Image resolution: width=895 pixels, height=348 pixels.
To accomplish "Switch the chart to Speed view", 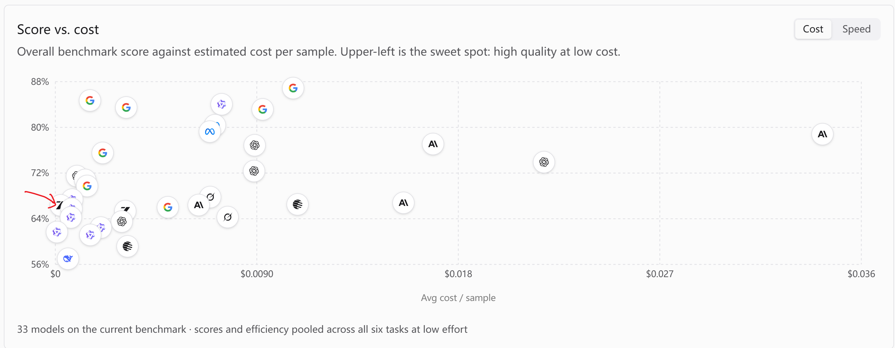I will click(x=856, y=29).
